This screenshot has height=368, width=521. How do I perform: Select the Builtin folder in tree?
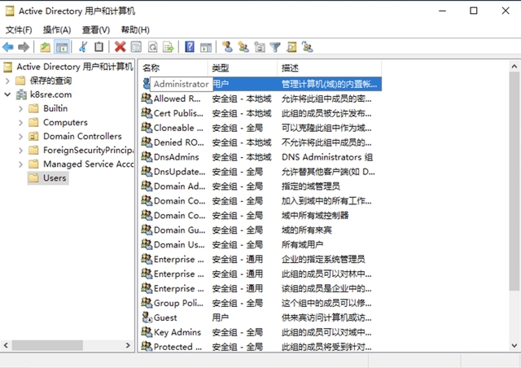pos(48,108)
